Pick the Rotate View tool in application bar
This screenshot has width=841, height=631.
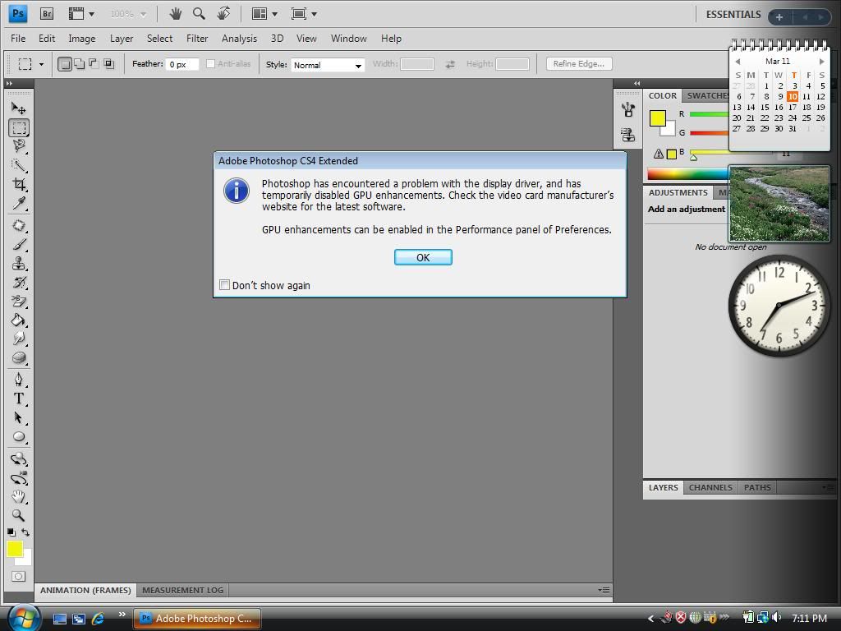223,13
